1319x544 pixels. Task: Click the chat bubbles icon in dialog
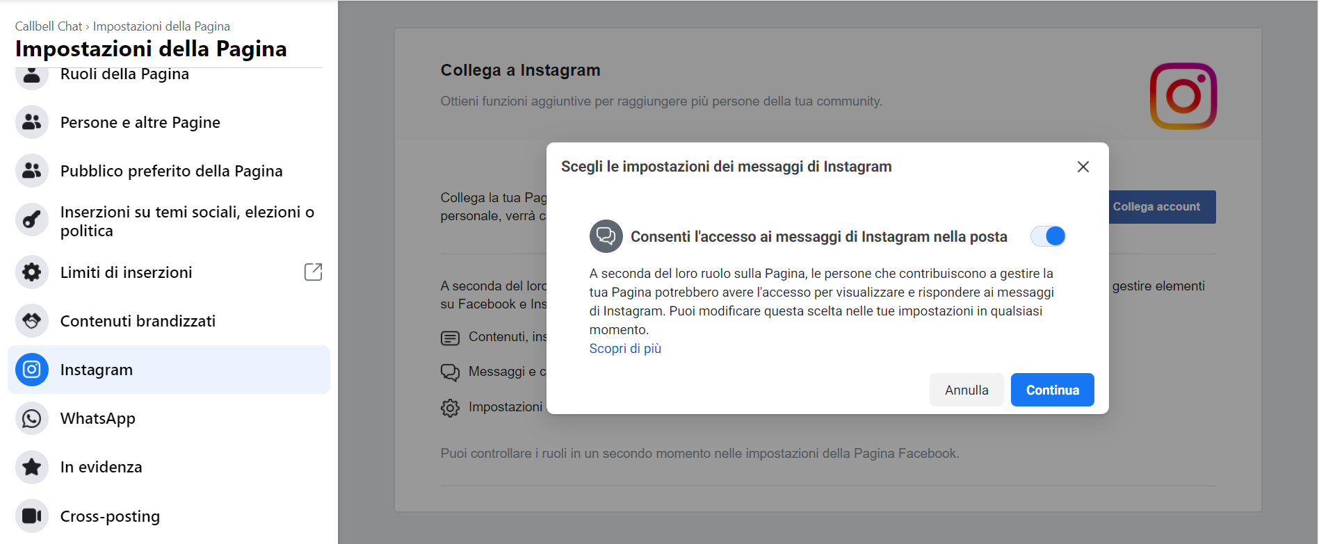click(x=606, y=236)
